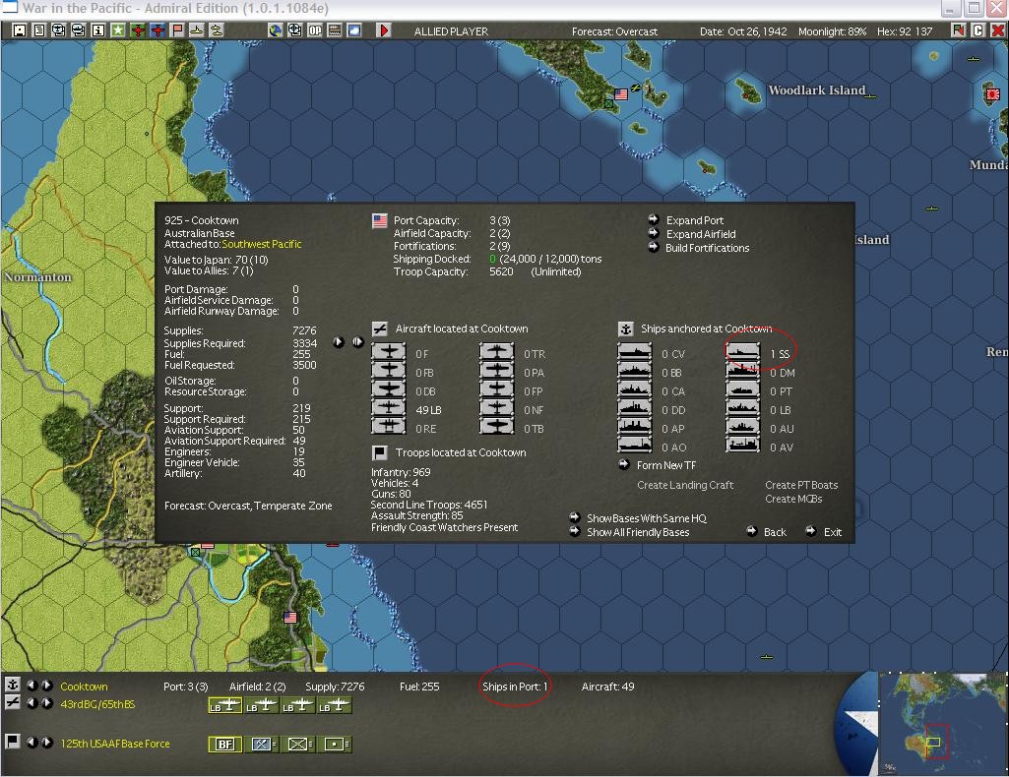This screenshot has height=777, width=1009.
Task: Go to next base after Cooktown
Action: (47, 686)
